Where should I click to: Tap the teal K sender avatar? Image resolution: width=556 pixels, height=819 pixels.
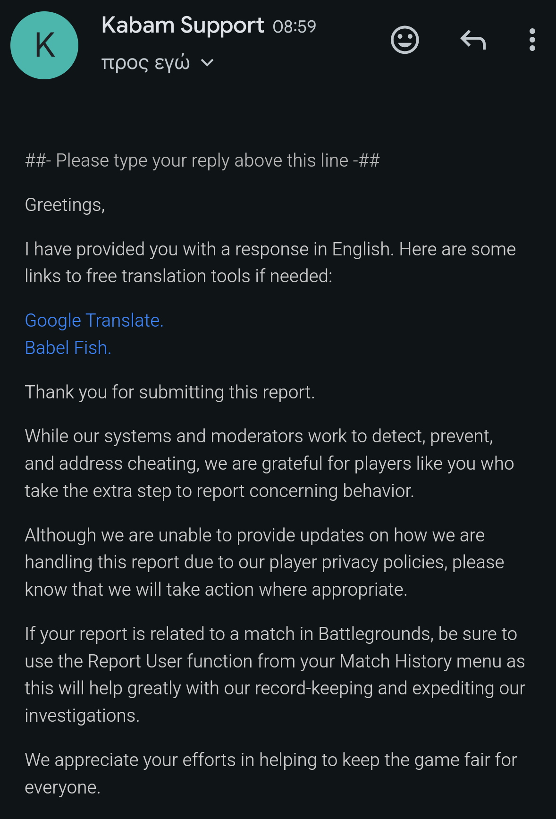44,45
